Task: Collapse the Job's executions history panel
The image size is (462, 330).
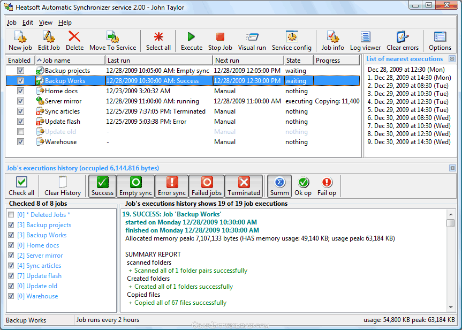Action: 452,168
